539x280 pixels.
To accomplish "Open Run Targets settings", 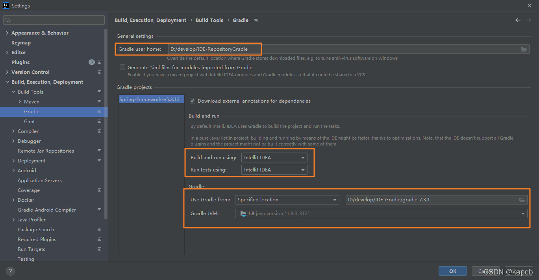I will point(31,249).
